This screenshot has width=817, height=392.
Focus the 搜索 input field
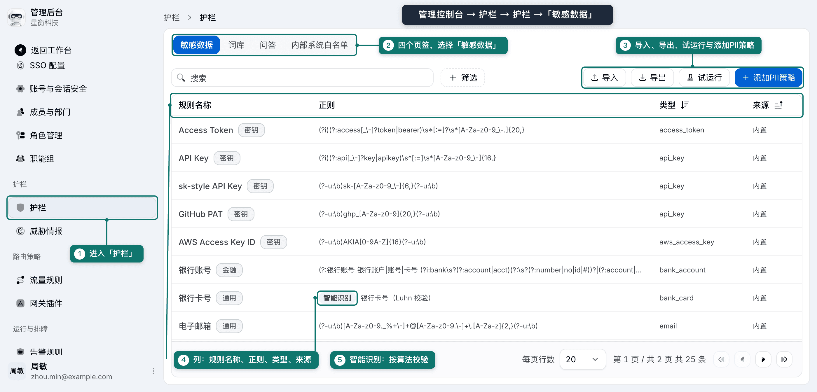coord(302,78)
